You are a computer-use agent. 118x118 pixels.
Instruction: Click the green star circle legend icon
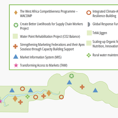pyautogui.click(x=16, y=25)
